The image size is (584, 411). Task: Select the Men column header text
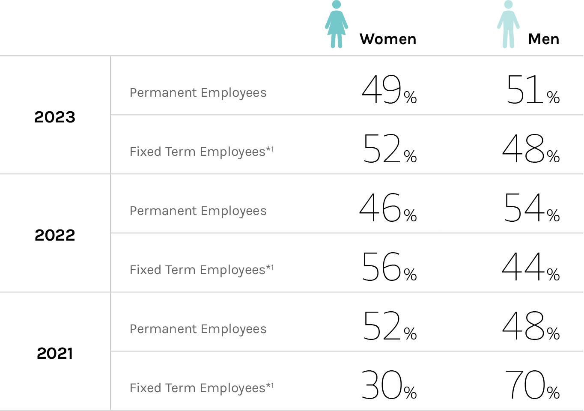tap(543, 39)
